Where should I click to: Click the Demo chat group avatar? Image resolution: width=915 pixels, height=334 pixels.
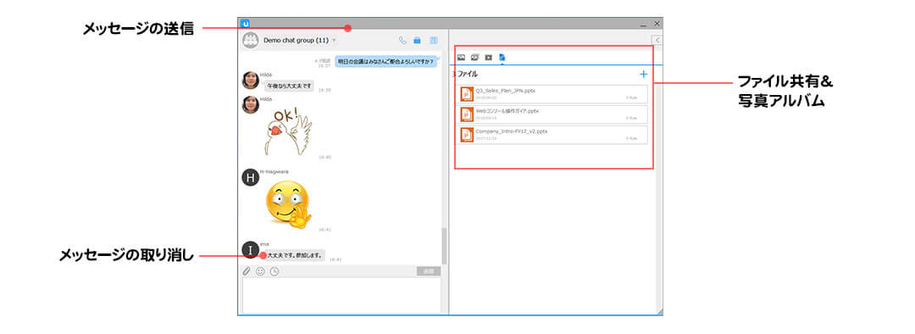tap(250, 41)
